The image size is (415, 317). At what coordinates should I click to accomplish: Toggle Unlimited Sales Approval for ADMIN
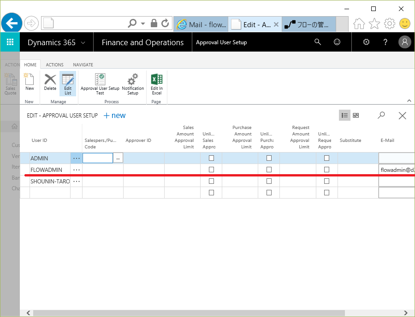[212, 158]
